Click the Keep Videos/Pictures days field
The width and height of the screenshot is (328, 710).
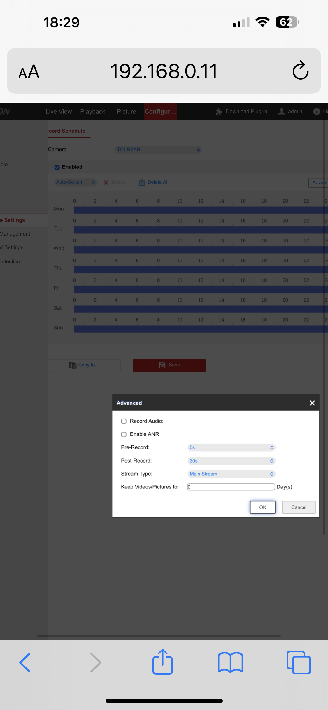pyautogui.click(x=231, y=487)
